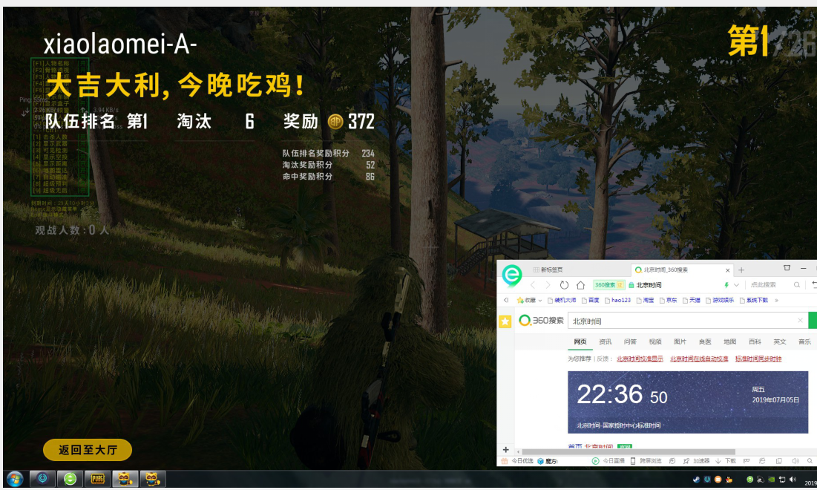
Task: Select the 资讯 search category
Action: pos(605,342)
